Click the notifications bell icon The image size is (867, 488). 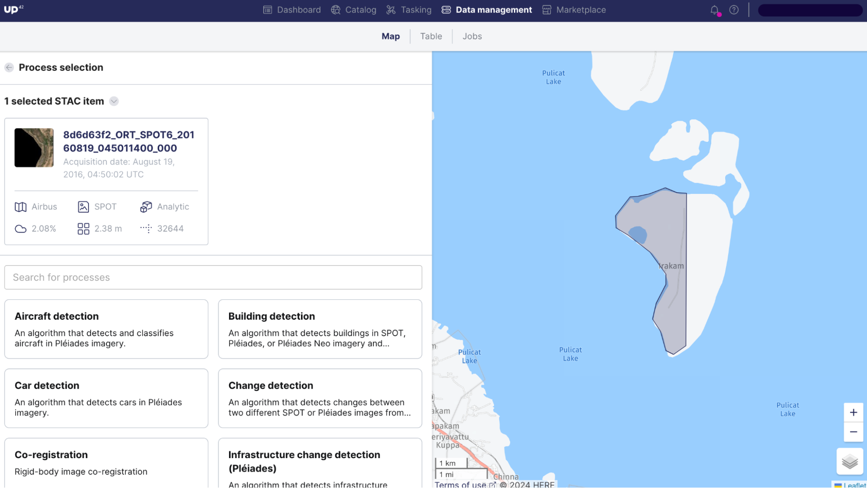point(715,9)
